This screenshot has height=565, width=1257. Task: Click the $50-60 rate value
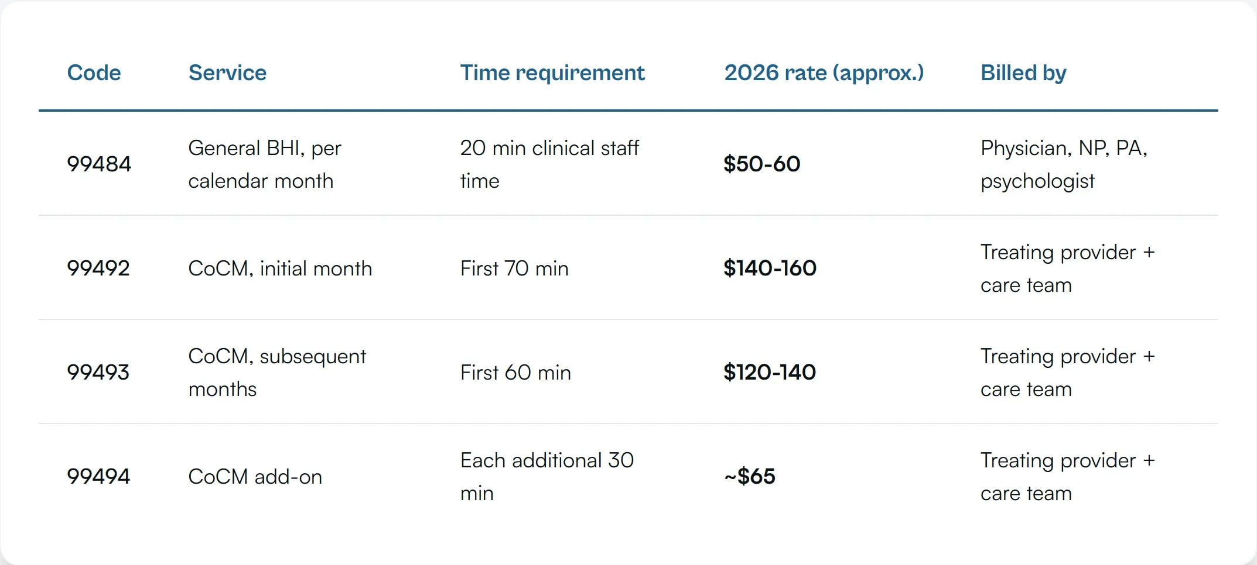click(761, 164)
